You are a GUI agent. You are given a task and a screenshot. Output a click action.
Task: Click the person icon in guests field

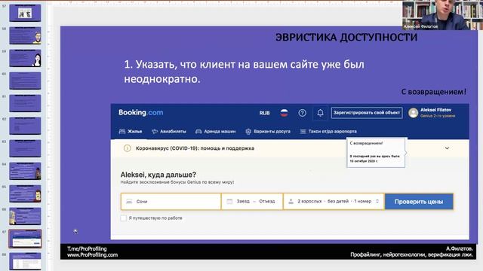pyautogui.click(x=291, y=202)
